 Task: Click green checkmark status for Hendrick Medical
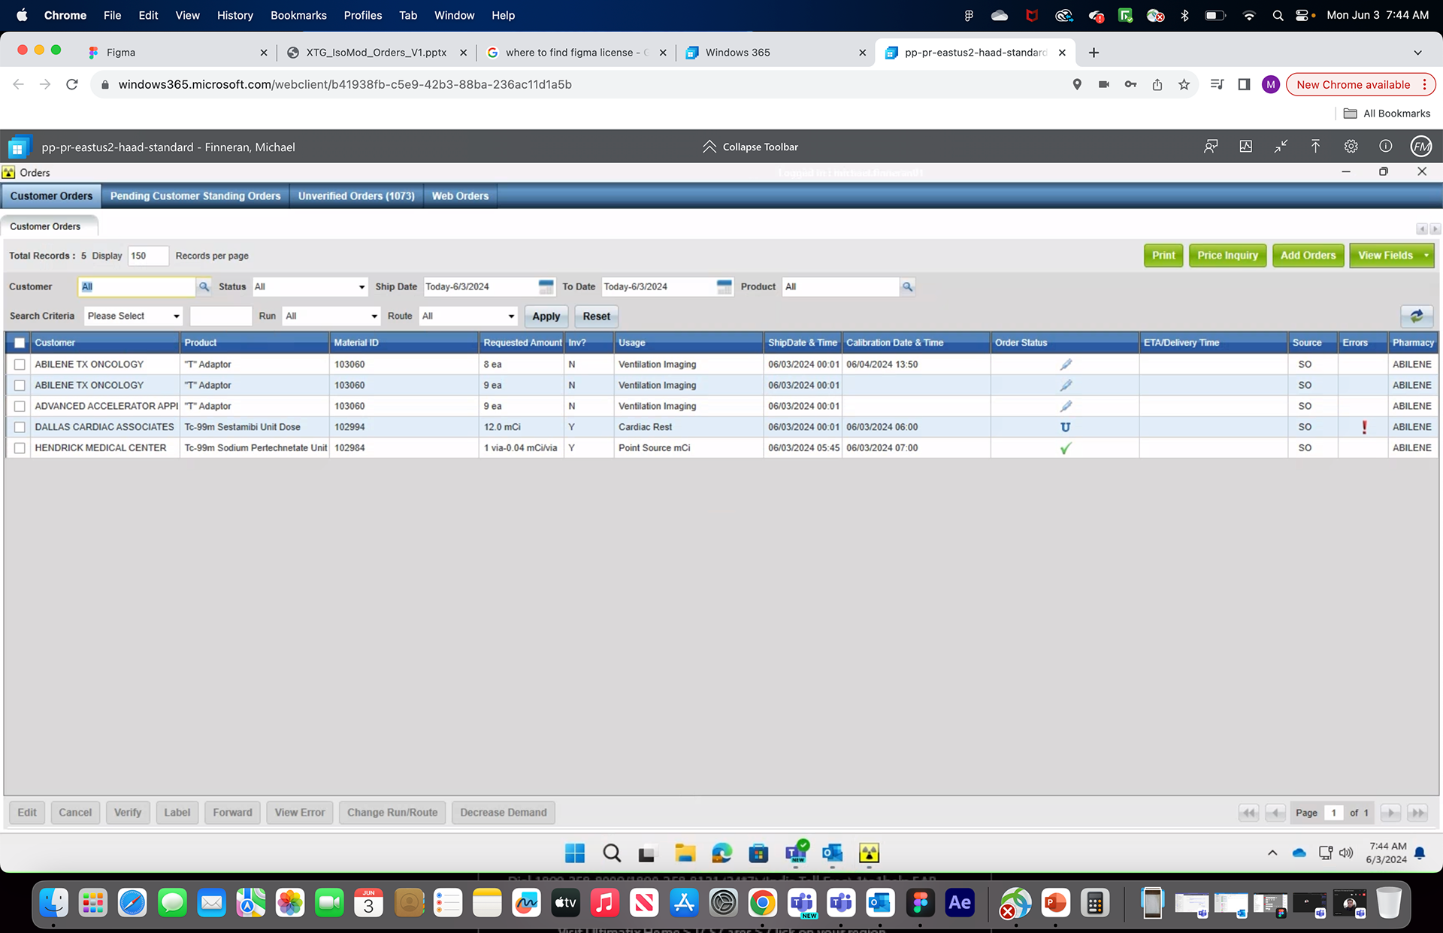point(1065,448)
